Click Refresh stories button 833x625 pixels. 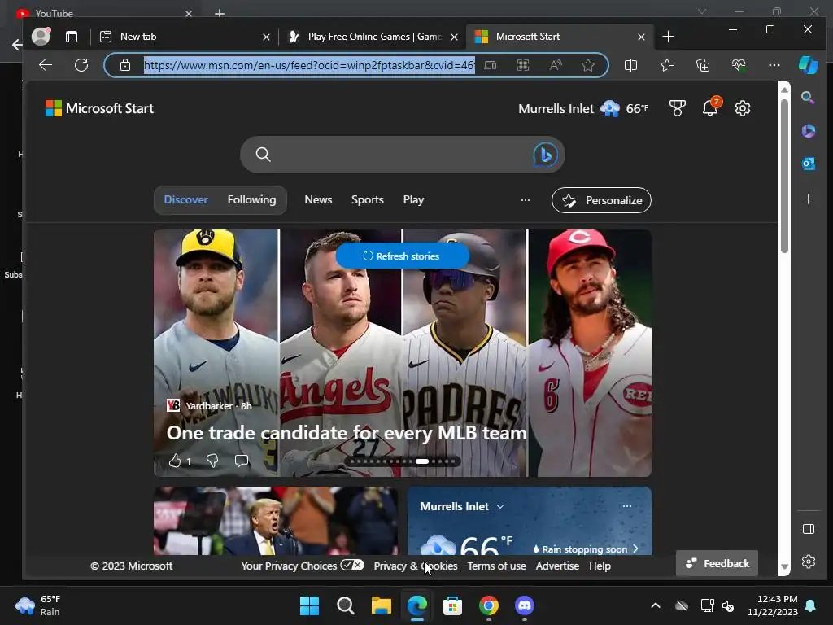click(x=402, y=256)
